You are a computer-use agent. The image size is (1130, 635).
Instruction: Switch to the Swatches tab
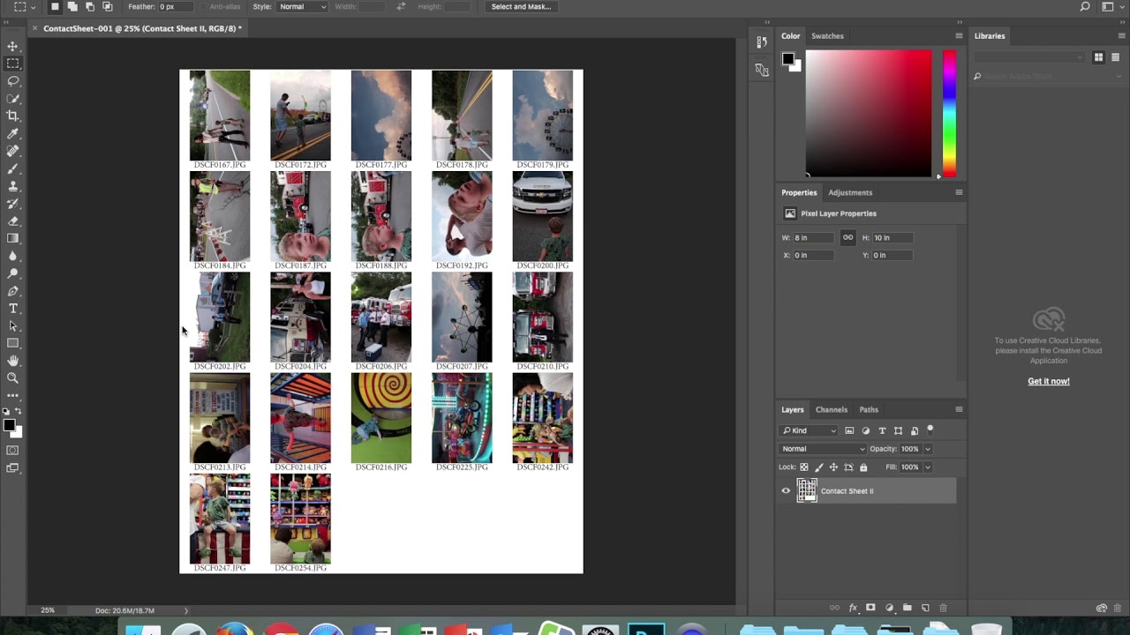tap(827, 36)
